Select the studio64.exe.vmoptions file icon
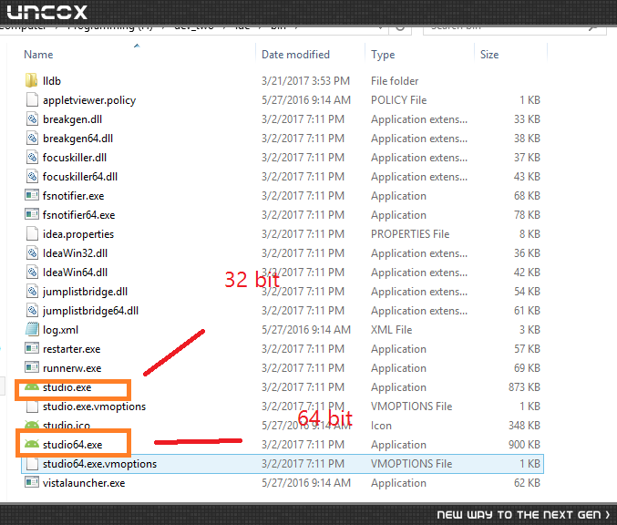The height and width of the screenshot is (525, 617). (32, 464)
